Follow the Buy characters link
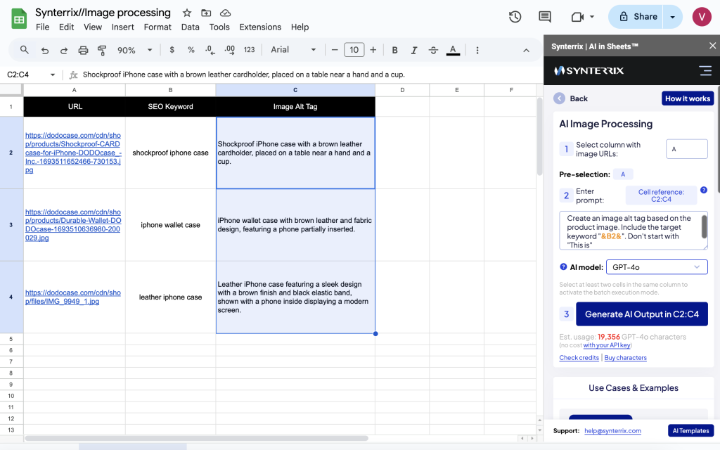720x450 pixels. point(625,358)
